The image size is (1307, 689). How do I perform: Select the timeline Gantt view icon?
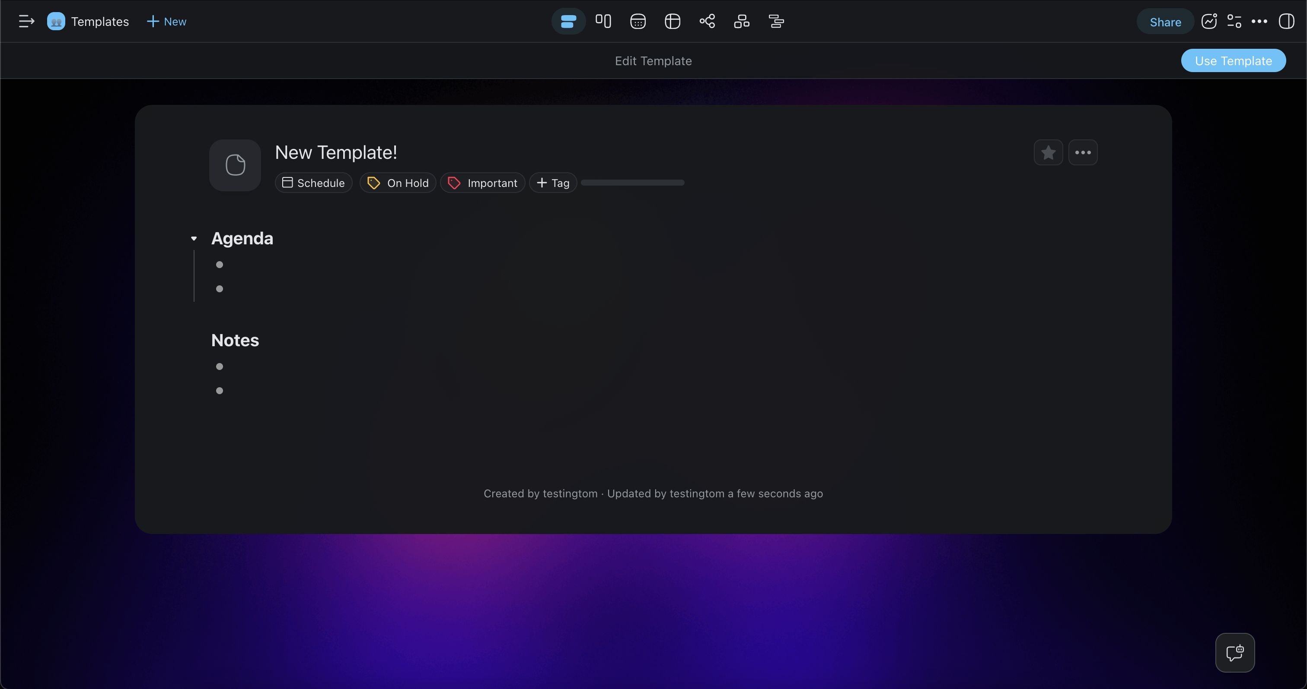coord(776,21)
